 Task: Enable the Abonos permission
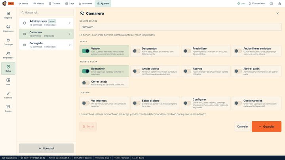coord(187,71)
